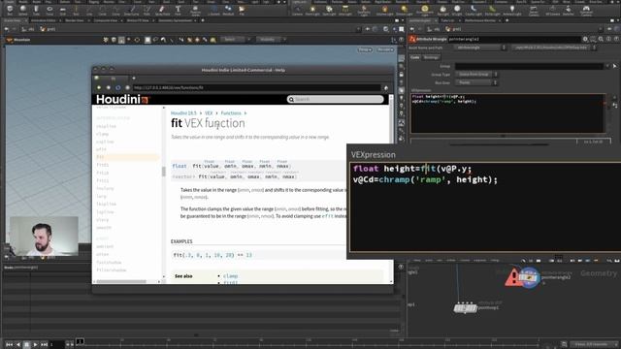Open the Take List tab
Screen dimensions: 621x349
[x=447, y=20]
